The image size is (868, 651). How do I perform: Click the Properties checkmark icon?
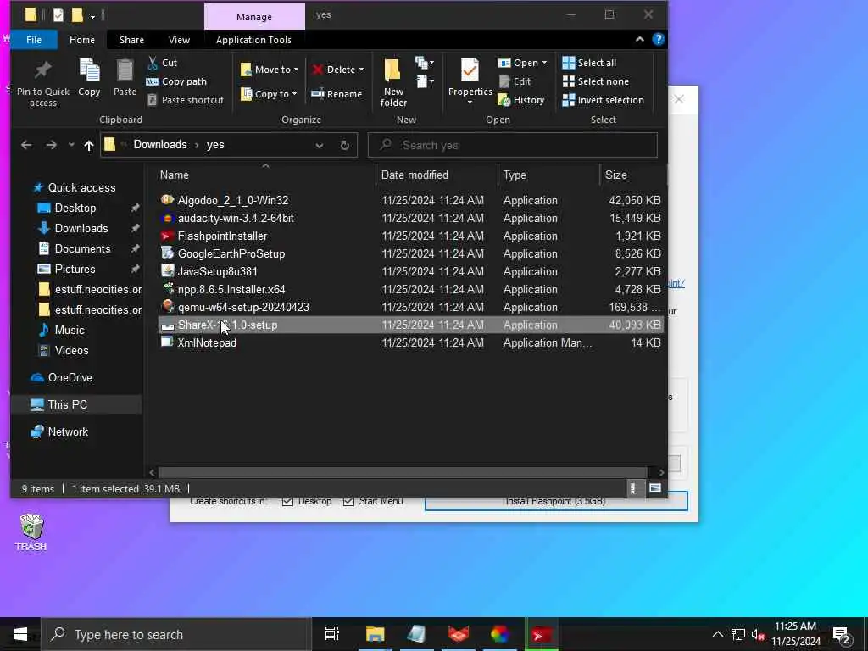point(470,71)
